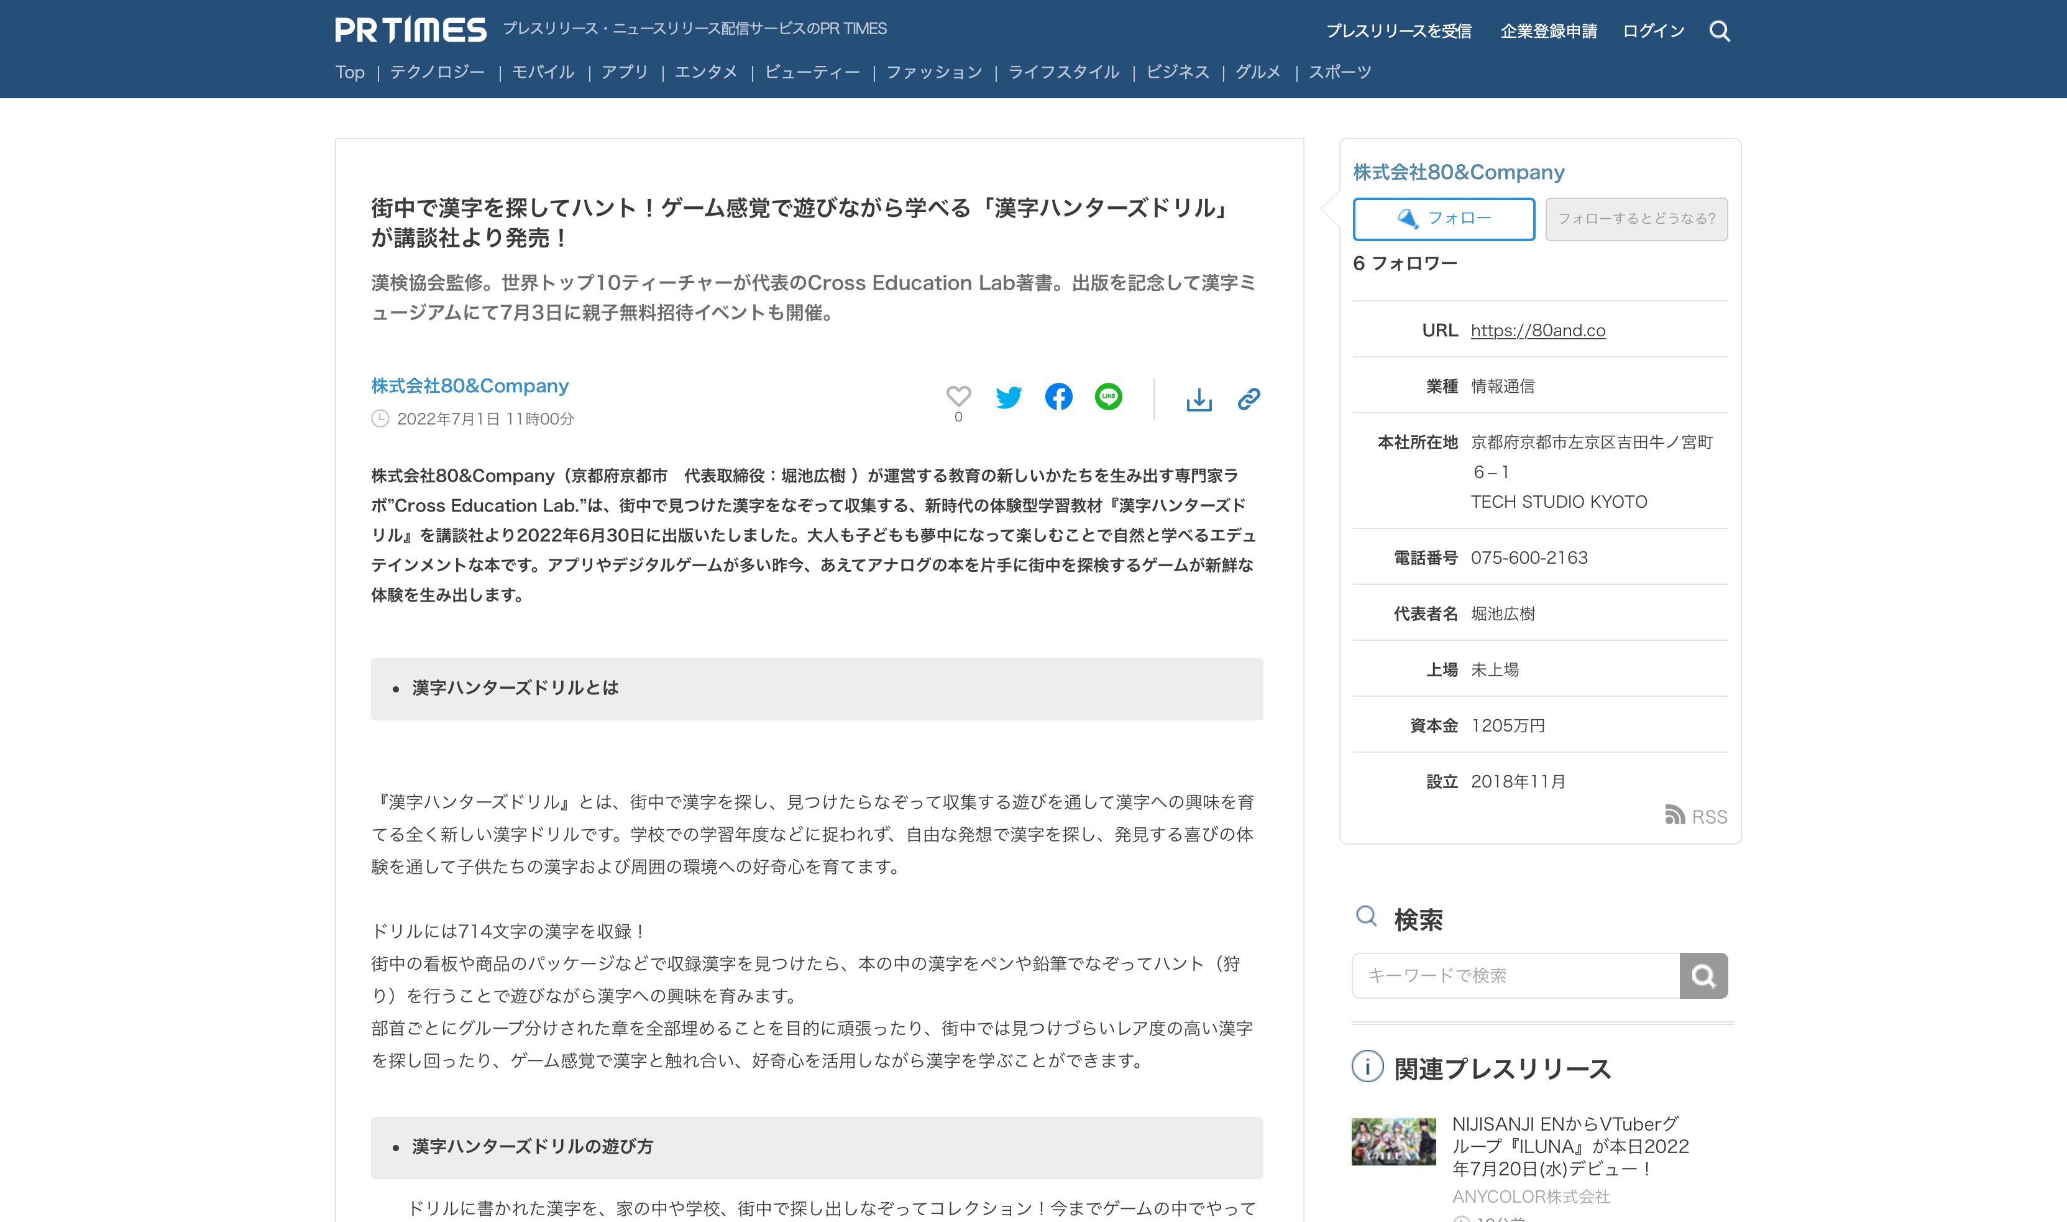Click TECH STUDIO KYOTO address line
Image resolution: width=2067 pixels, height=1222 pixels.
coord(1558,502)
